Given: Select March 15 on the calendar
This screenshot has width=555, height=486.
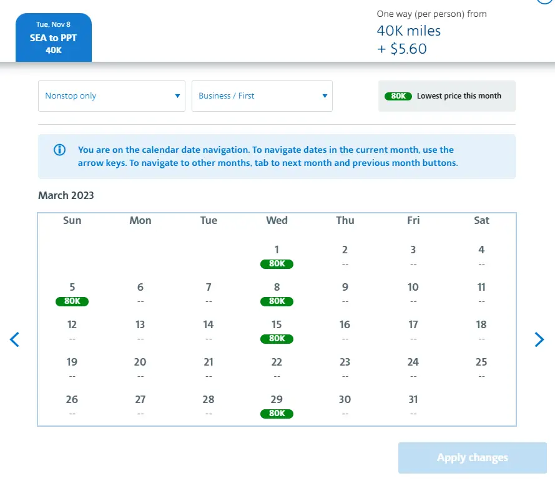Looking at the screenshot, I should pos(277,330).
